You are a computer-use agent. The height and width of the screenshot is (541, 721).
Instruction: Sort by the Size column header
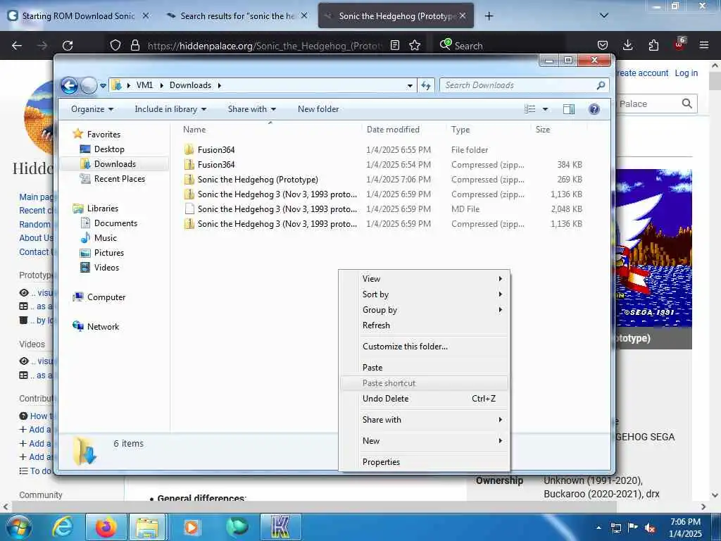(558, 130)
